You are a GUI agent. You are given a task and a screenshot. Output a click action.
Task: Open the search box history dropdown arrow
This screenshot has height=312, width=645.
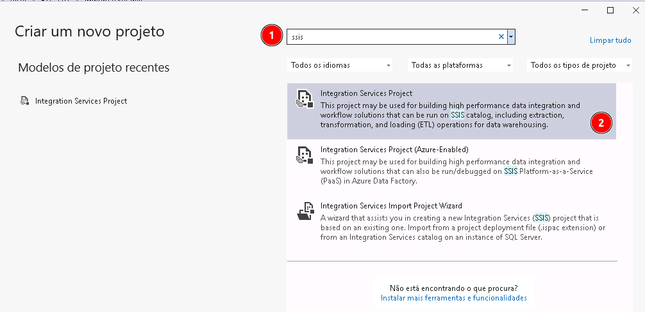pyautogui.click(x=511, y=36)
